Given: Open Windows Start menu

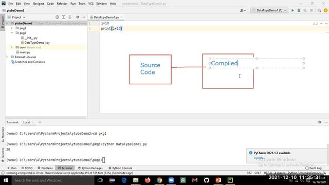Looking at the screenshot, I should click(6, 180).
